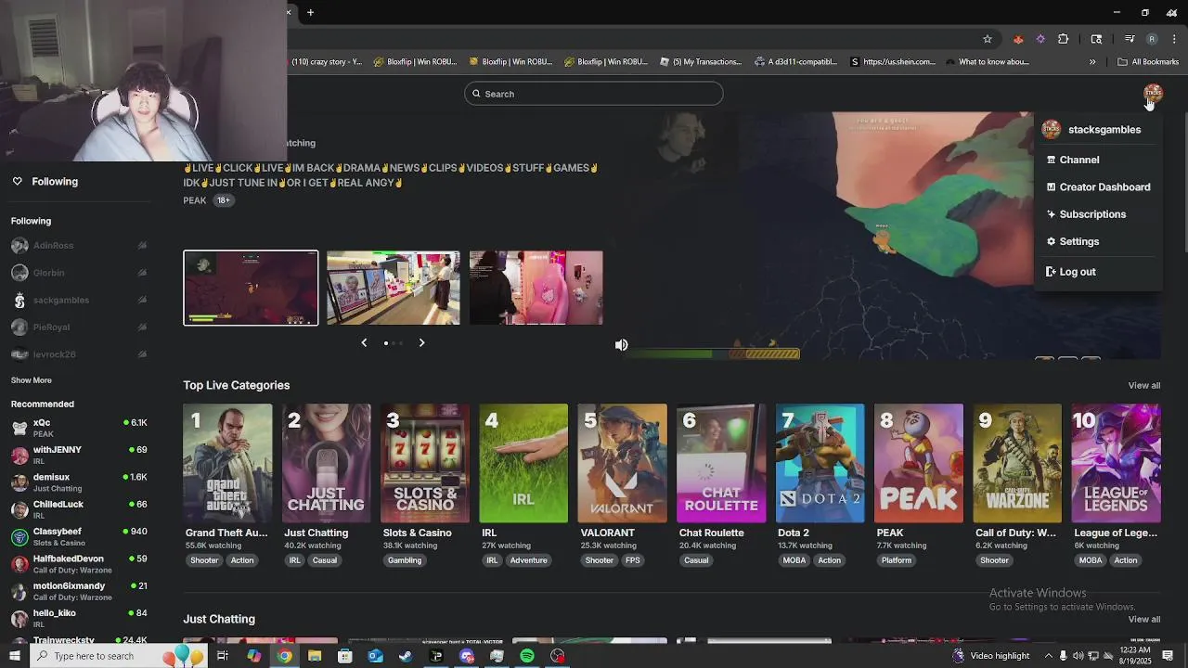The image size is (1188, 668).
Task: Open Outlook from the taskbar
Action: point(375,656)
